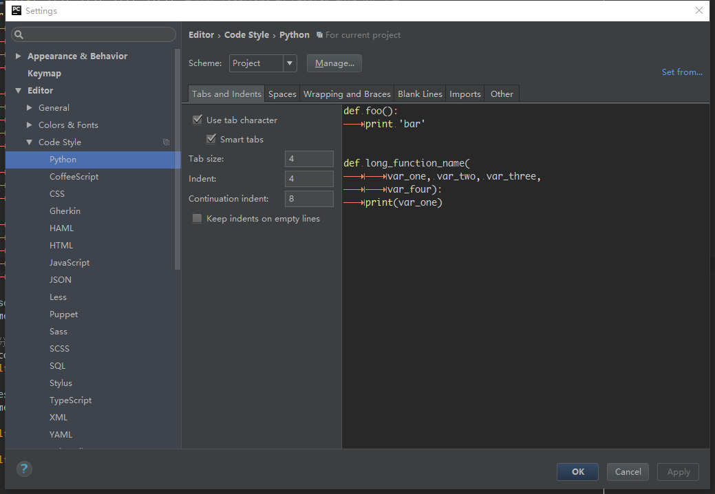Expand the General node arrow

click(x=29, y=107)
